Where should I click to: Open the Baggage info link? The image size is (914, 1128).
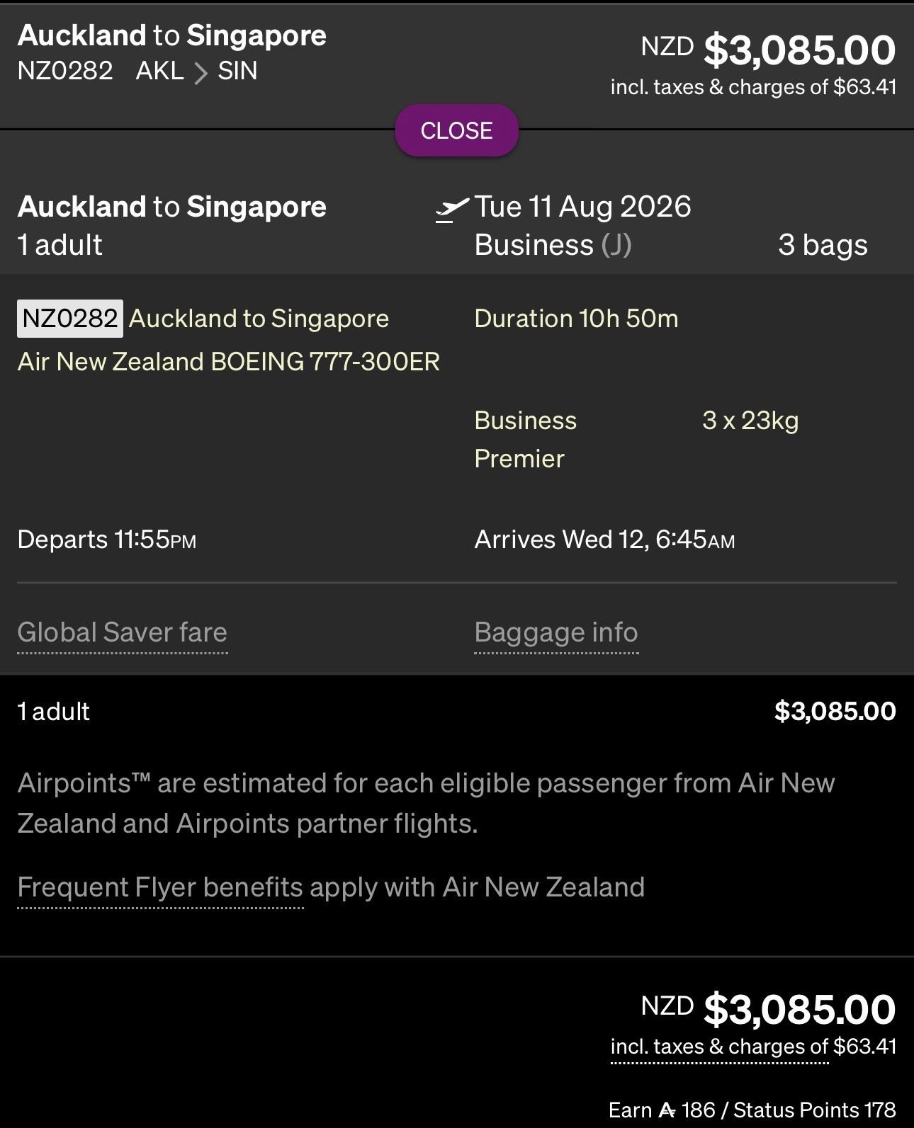point(556,632)
